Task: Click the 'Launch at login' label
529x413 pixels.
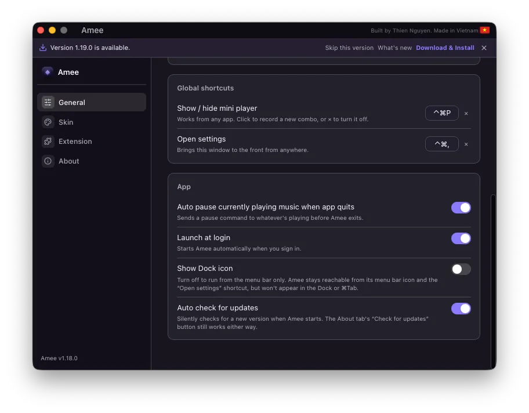Action: tap(204, 238)
